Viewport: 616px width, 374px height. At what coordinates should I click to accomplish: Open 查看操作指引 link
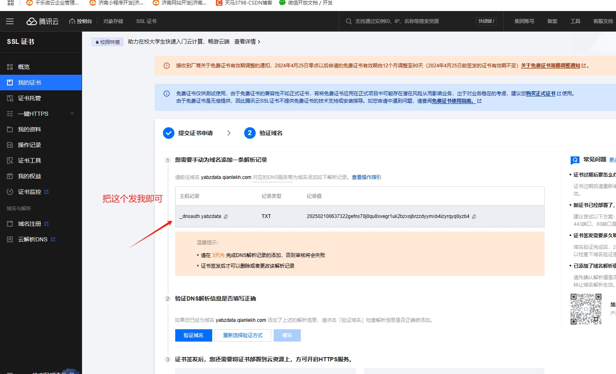point(366,177)
